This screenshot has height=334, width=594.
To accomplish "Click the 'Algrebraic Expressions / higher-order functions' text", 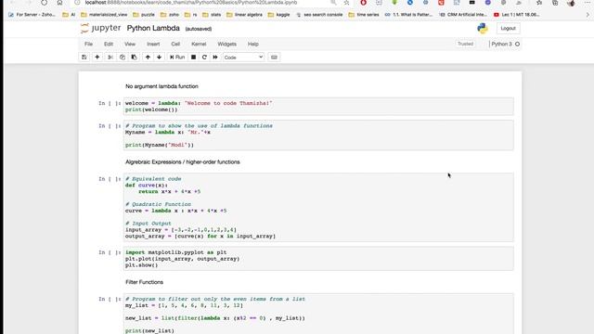I will 183,162.
